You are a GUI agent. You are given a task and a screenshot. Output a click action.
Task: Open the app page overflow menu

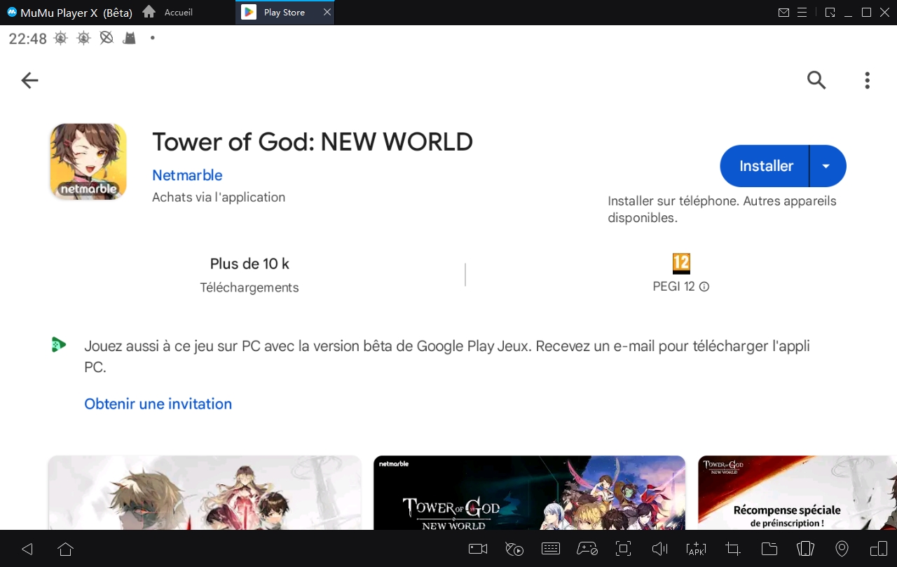(x=867, y=80)
